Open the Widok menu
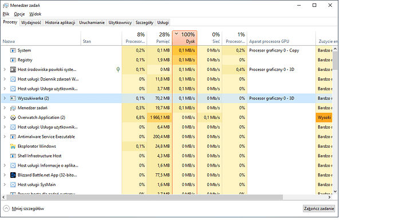The height and width of the screenshot is (222, 395). pyautogui.click(x=35, y=14)
